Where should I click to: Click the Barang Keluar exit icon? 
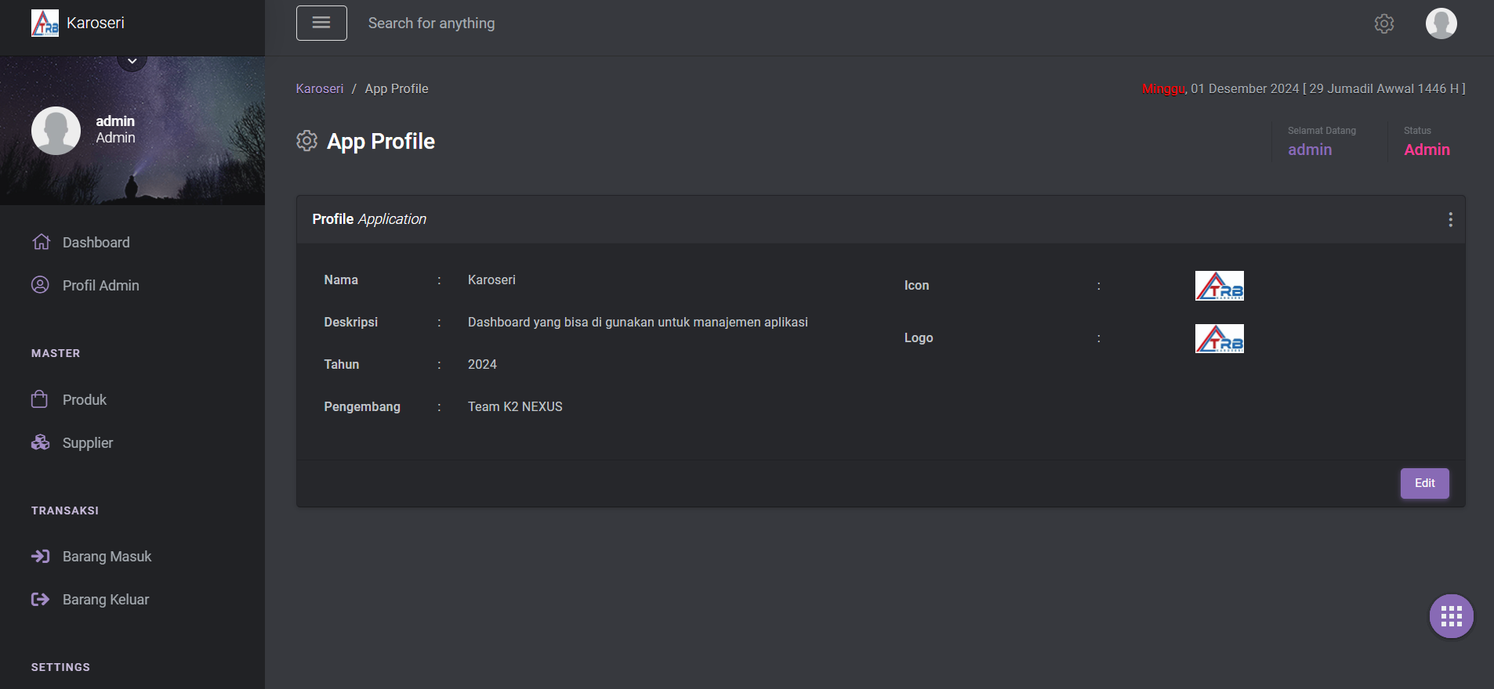(40, 599)
